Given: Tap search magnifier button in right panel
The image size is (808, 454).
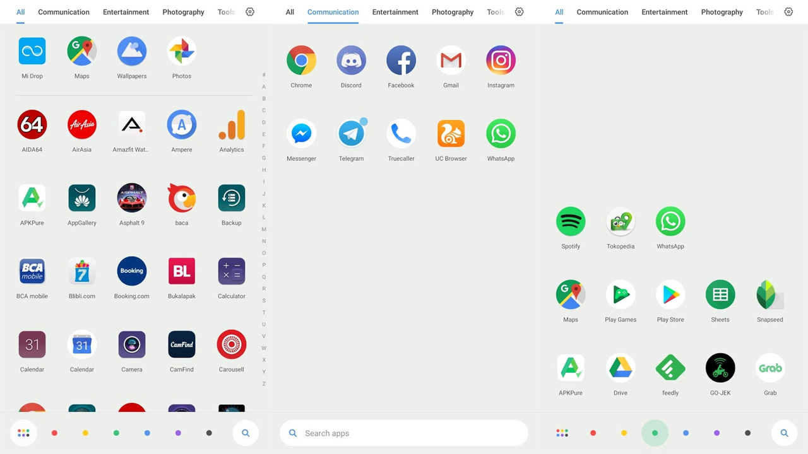Looking at the screenshot, I should tap(784, 433).
